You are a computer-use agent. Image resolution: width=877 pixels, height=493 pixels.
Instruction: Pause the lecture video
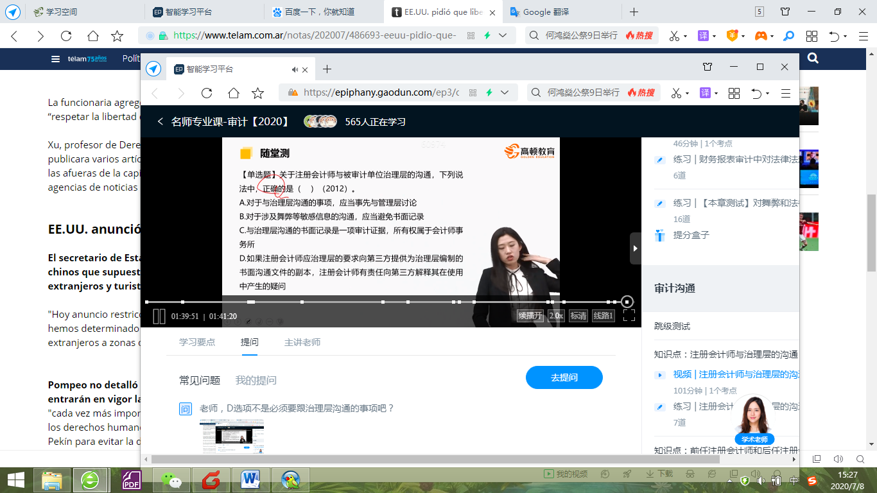pos(159,316)
